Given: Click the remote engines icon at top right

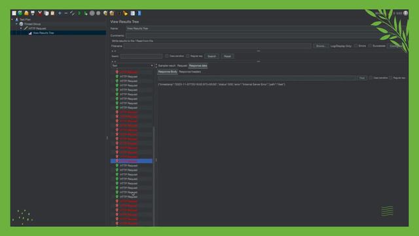Looking at the screenshot, I should pyautogui.click(x=406, y=13).
